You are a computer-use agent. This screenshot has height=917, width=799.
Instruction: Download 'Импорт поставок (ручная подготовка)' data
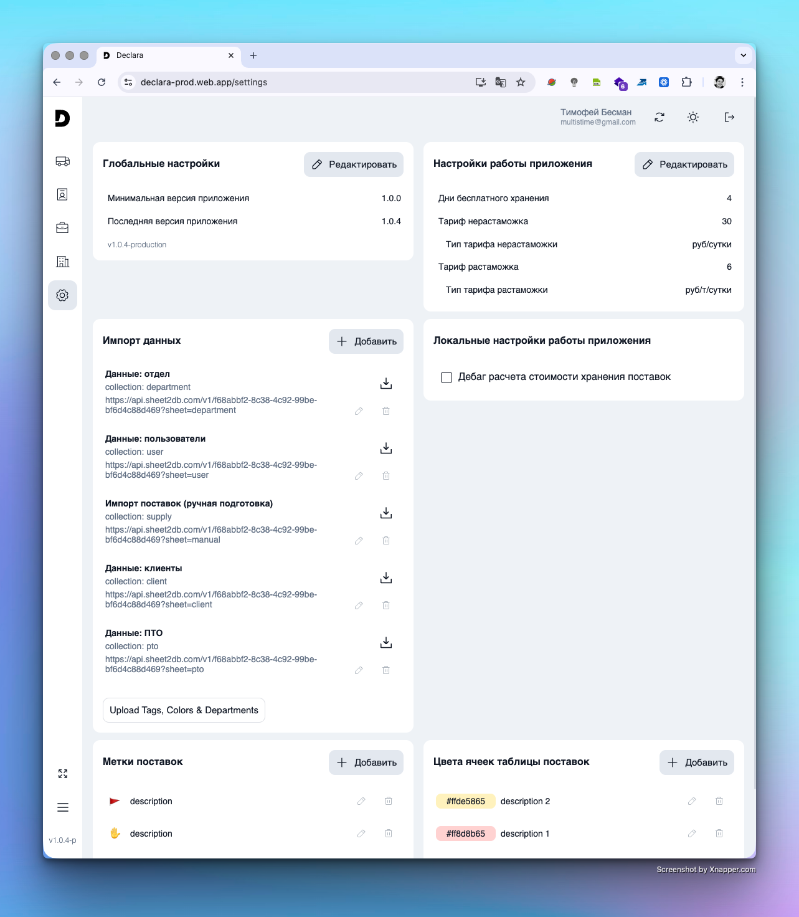click(x=386, y=513)
